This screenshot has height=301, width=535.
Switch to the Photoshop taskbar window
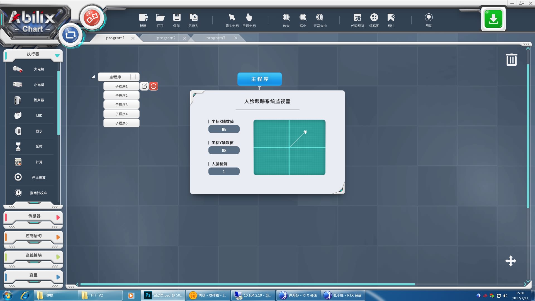163,295
